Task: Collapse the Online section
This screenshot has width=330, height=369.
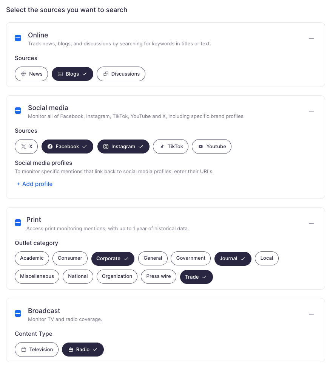Action: (x=311, y=39)
